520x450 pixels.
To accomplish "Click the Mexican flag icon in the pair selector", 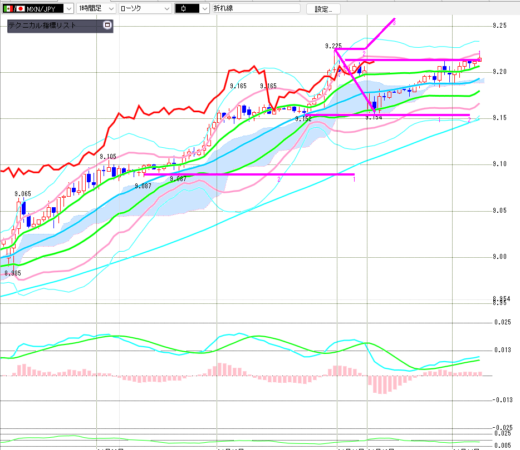I will point(9,9).
